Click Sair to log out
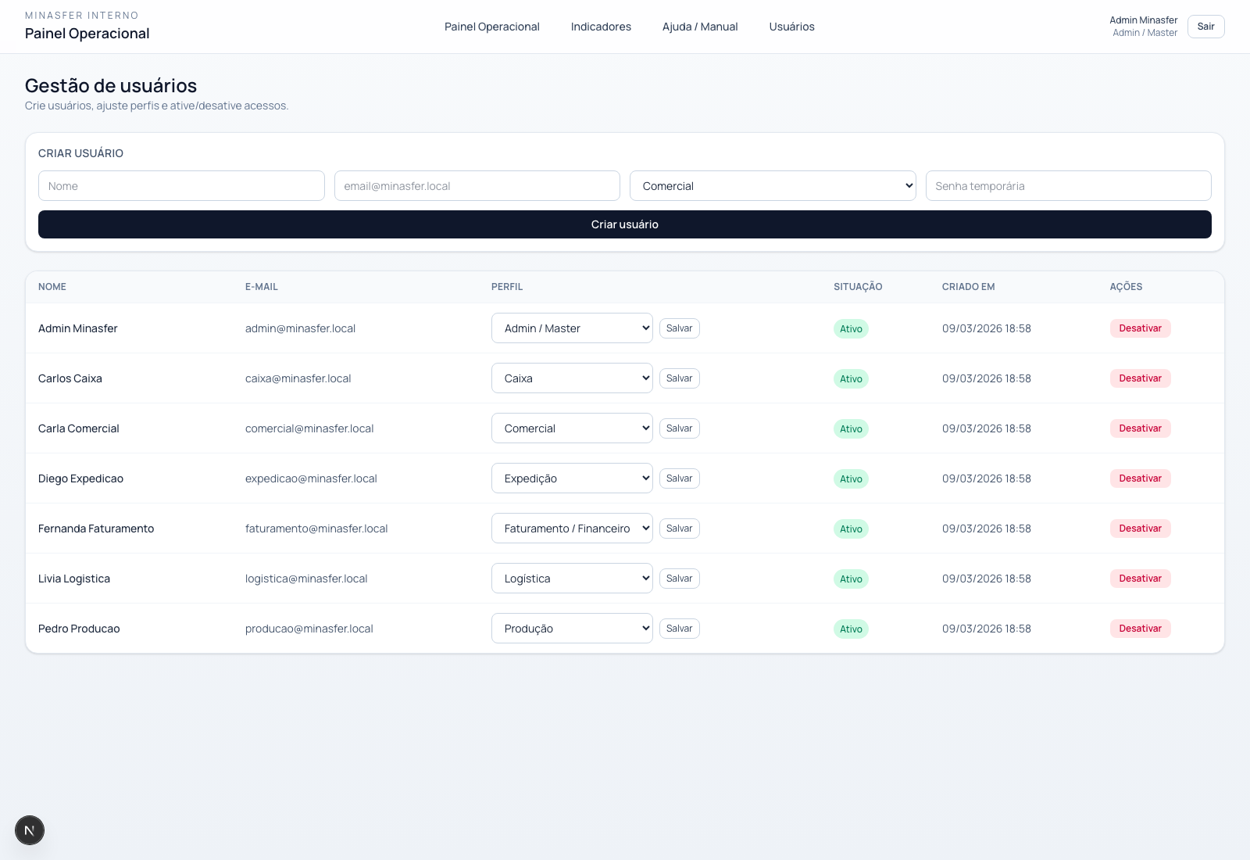The width and height of the screenshot is (1250, 860). [1205, 27]
